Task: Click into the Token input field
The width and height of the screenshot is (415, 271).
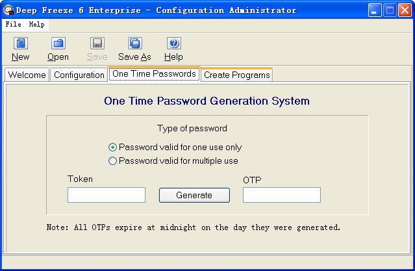Action: [x=107, y=195]
